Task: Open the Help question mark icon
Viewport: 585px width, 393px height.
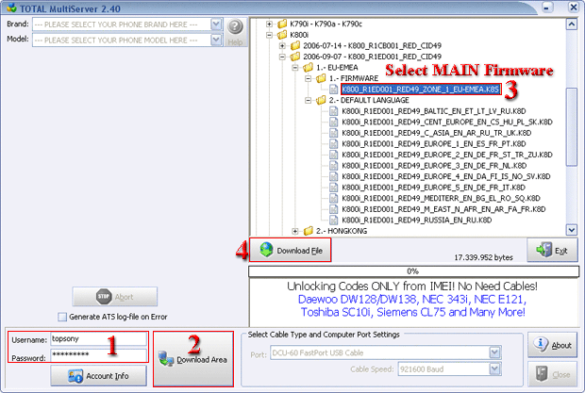Action: 236,26
